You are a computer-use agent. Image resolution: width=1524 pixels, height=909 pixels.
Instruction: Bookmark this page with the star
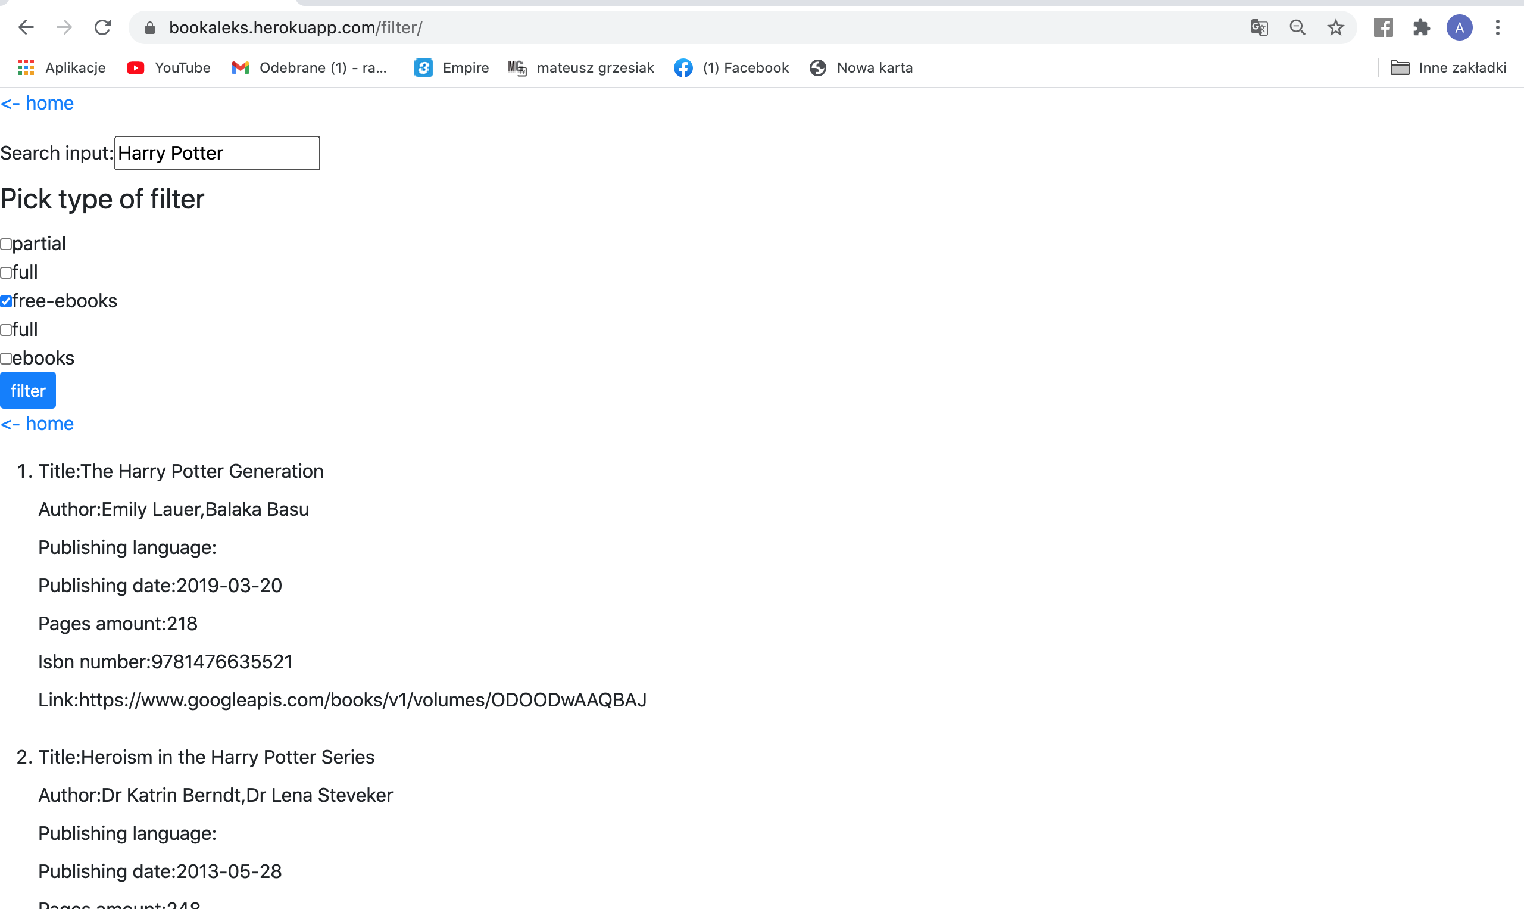click(x=1335, y=27)
